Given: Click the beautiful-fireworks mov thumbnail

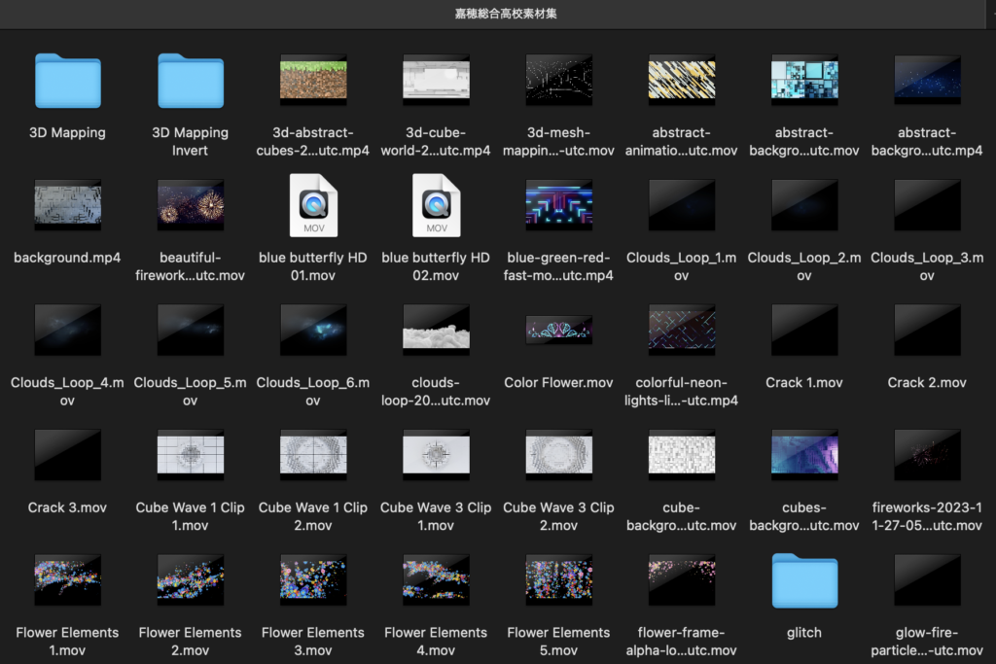Looking at the screenshot, I should pos(190,204).
